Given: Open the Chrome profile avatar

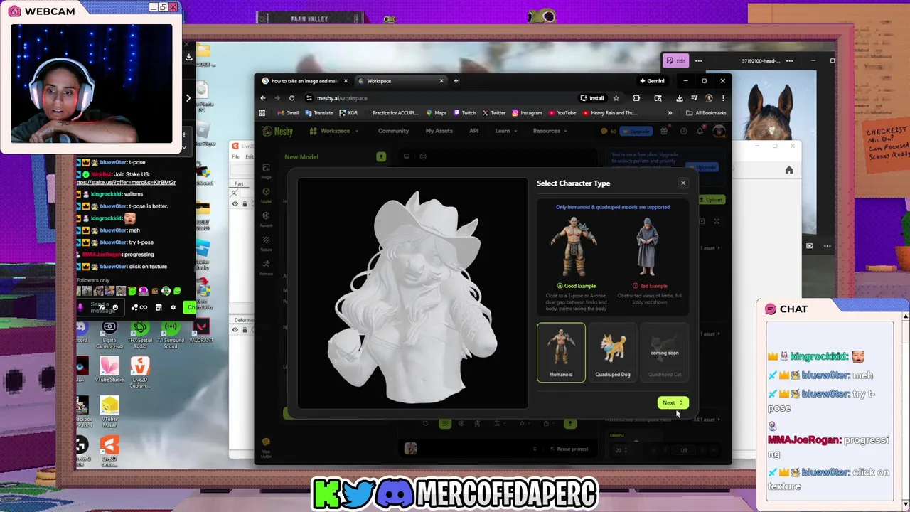Looking at the screenshot, I should (x=709, y=98).
